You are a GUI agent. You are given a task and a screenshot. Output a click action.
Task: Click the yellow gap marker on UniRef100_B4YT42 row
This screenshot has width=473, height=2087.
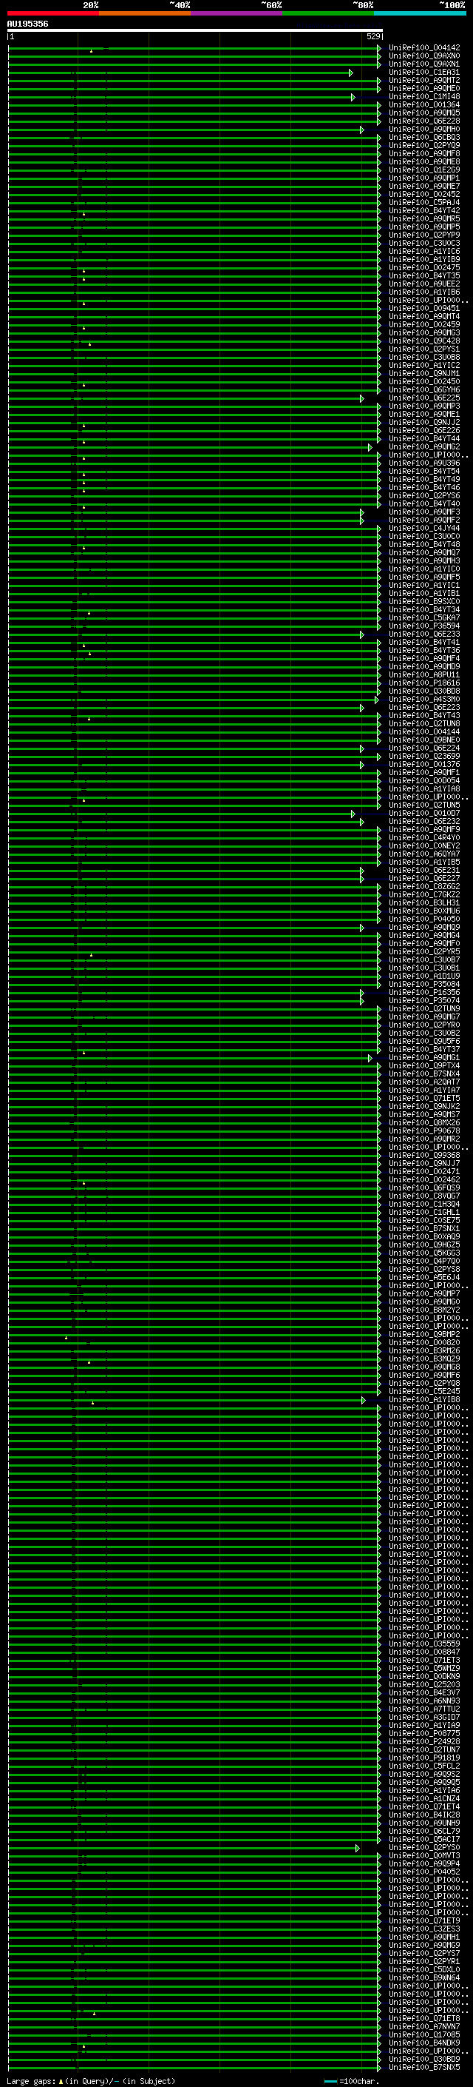click(84, 214)
